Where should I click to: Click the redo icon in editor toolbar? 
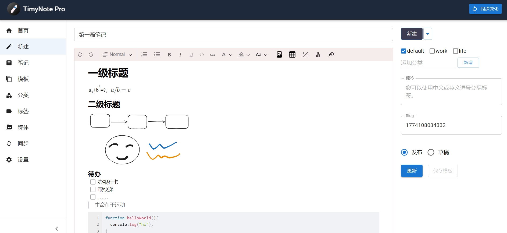click(x=91, y=55)
